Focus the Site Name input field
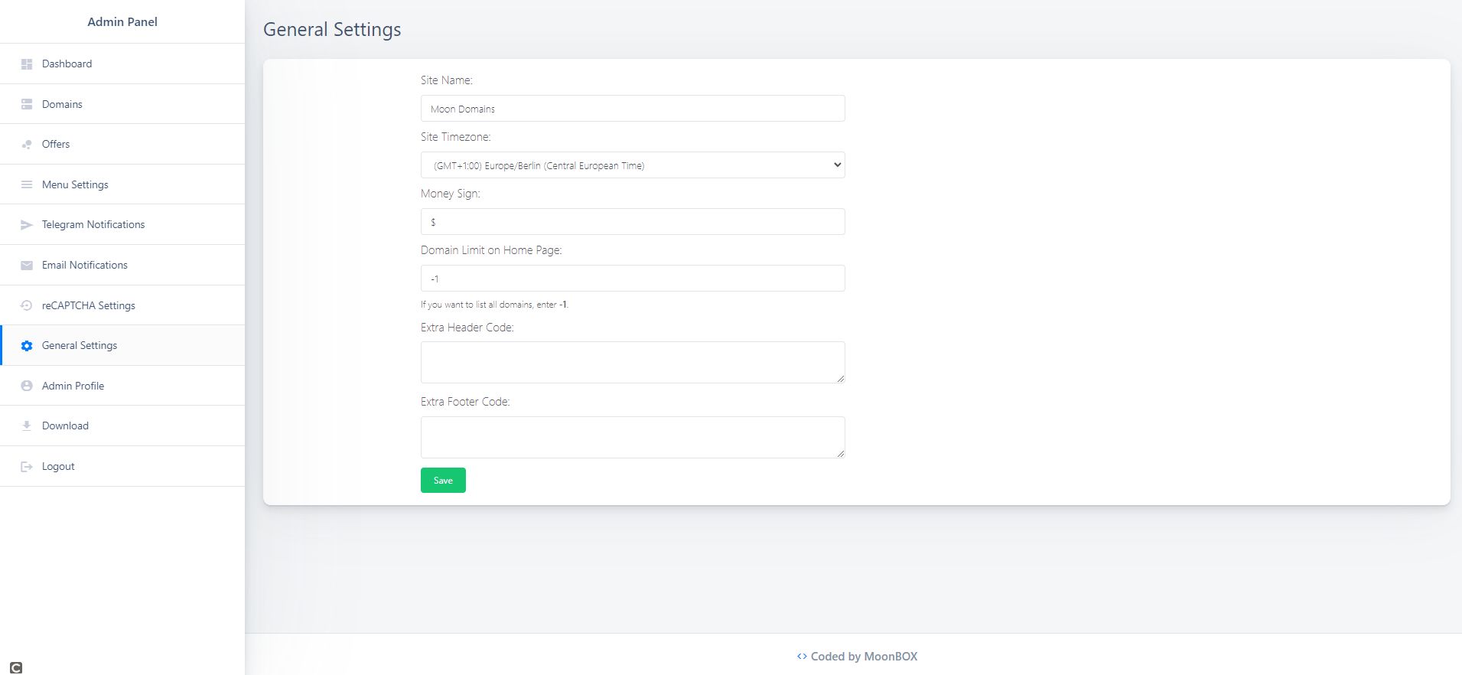Screen dimensions: 1462x675 tap(633, 109)
